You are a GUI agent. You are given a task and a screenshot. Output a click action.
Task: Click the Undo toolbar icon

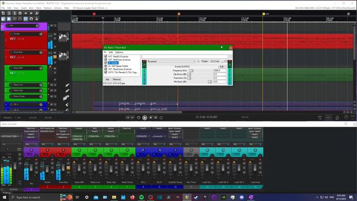pos(26,13)
